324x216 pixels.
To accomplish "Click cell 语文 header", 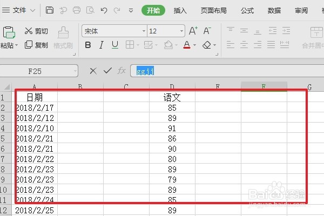I will point(172,97).
